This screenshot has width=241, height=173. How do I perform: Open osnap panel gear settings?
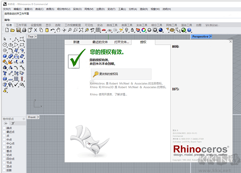click(24, 119)
